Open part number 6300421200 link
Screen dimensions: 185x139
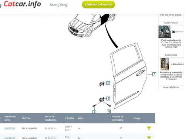(10, 138)
